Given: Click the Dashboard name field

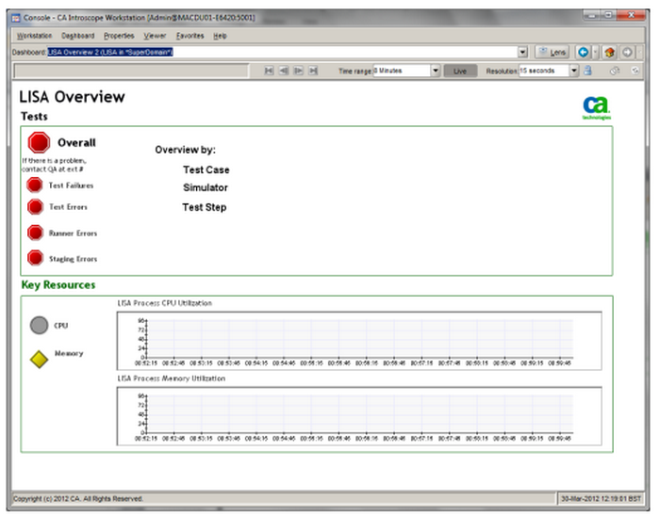Looking at the screenshot, I should click(282, 52).
